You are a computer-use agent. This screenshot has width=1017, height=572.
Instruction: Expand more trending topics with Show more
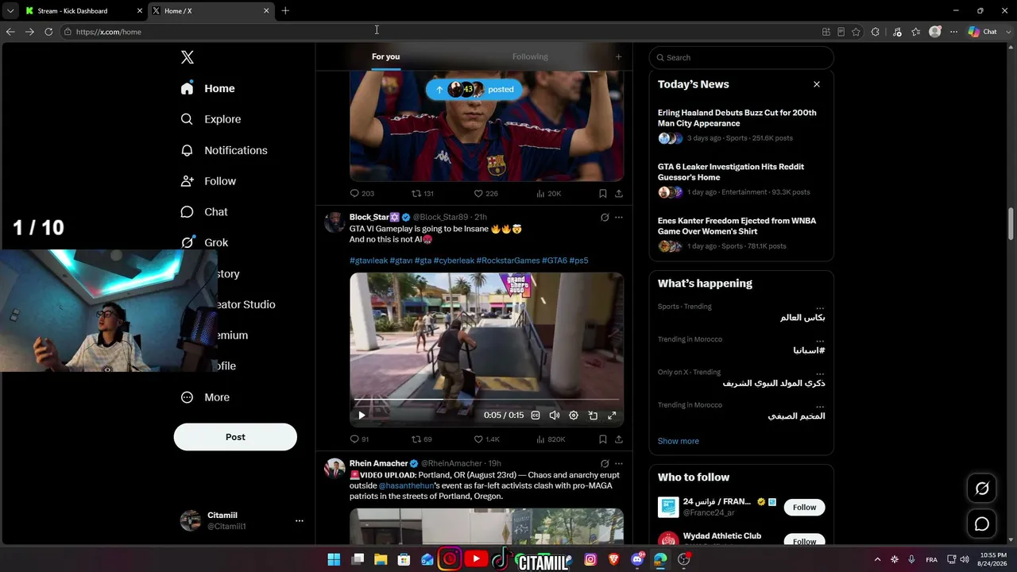[x=678, y=441]
